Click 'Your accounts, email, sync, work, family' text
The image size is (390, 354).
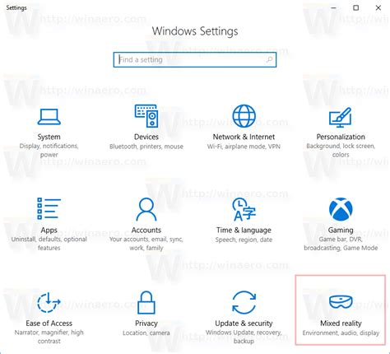point(146,244)
